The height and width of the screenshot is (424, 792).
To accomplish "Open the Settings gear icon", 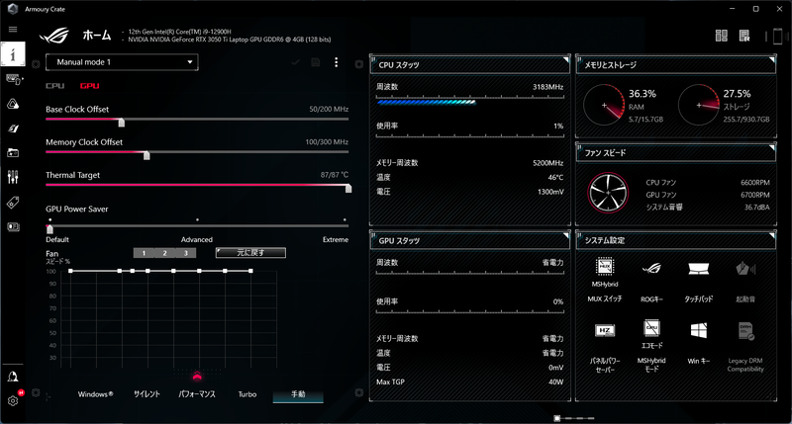I will click(x=13, y=401).
